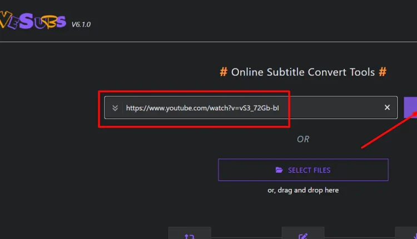
Task: Open the pencil edit tab icon
Action: (x=303, y=235)
